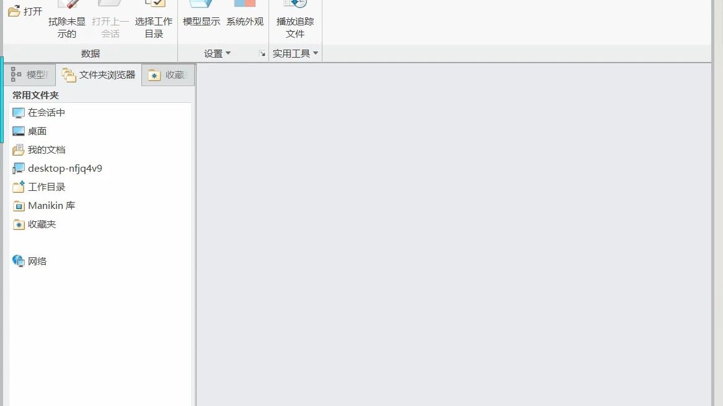Expand the 实用工具 dropdown
Screen dimensions: 723x406
click(x=295, y=54)
